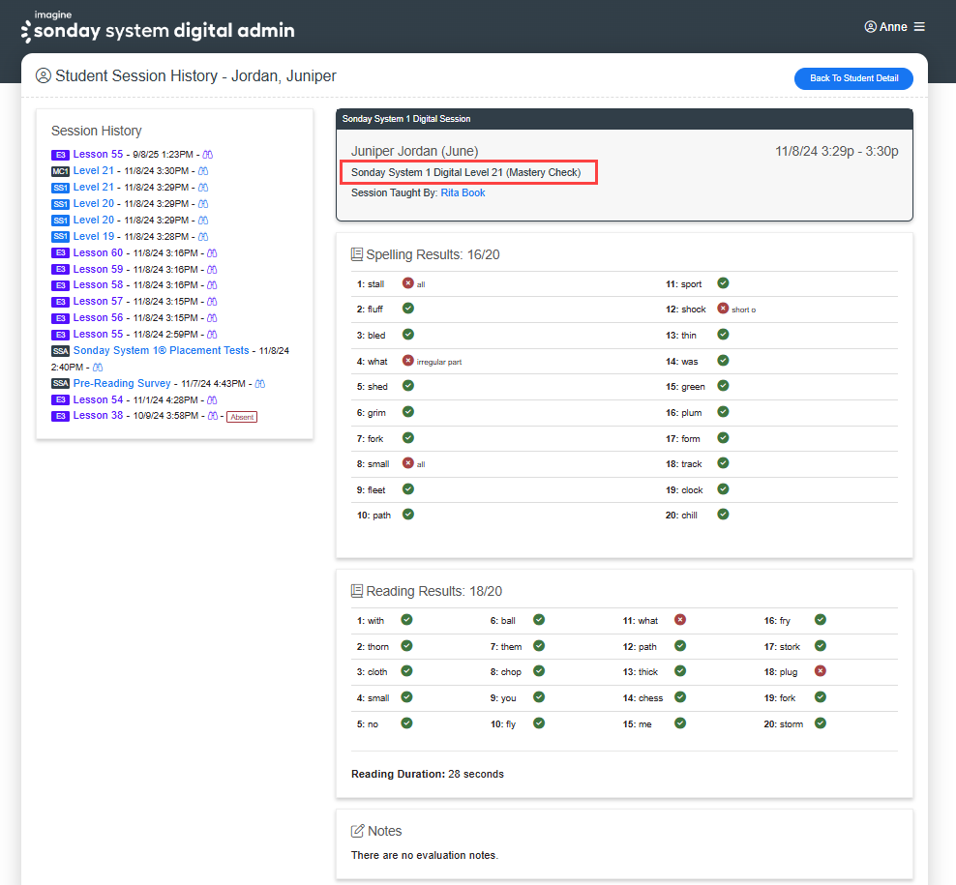Select Lesson 57 in Session History

[x=98, y=302]
